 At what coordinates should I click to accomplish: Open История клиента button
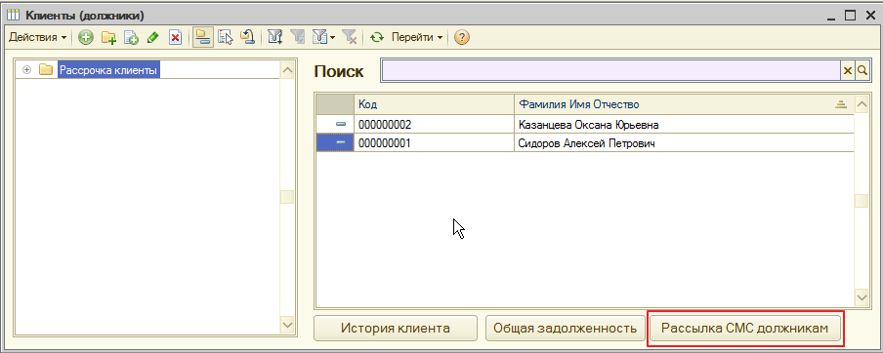pyautogui.click(x=396, y=329)
